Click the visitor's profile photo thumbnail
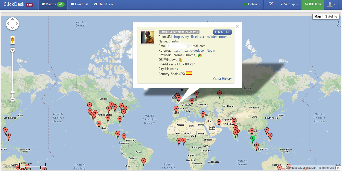 148,37
